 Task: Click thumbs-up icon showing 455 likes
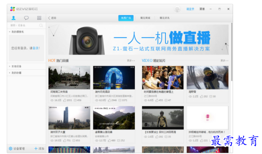click(x=157, y=100)
